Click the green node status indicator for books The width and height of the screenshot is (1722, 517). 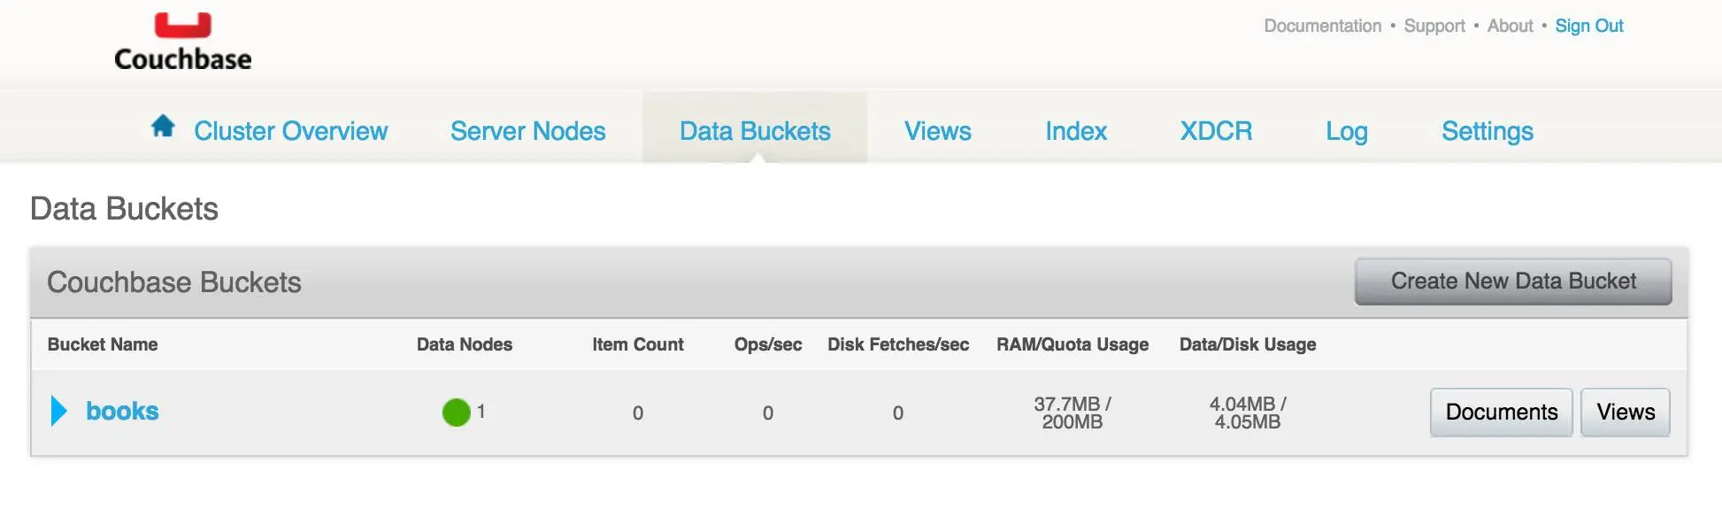coord(456,412)
